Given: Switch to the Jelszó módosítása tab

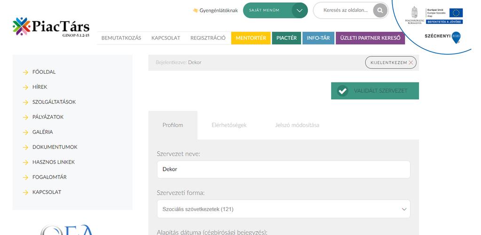Looking at the screenshot, I should click(x=297, y=125).
